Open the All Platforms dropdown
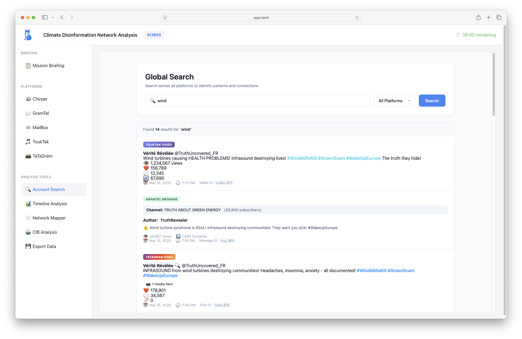The height and width of the screenshot is (339, 522). (x=394, y=101)
